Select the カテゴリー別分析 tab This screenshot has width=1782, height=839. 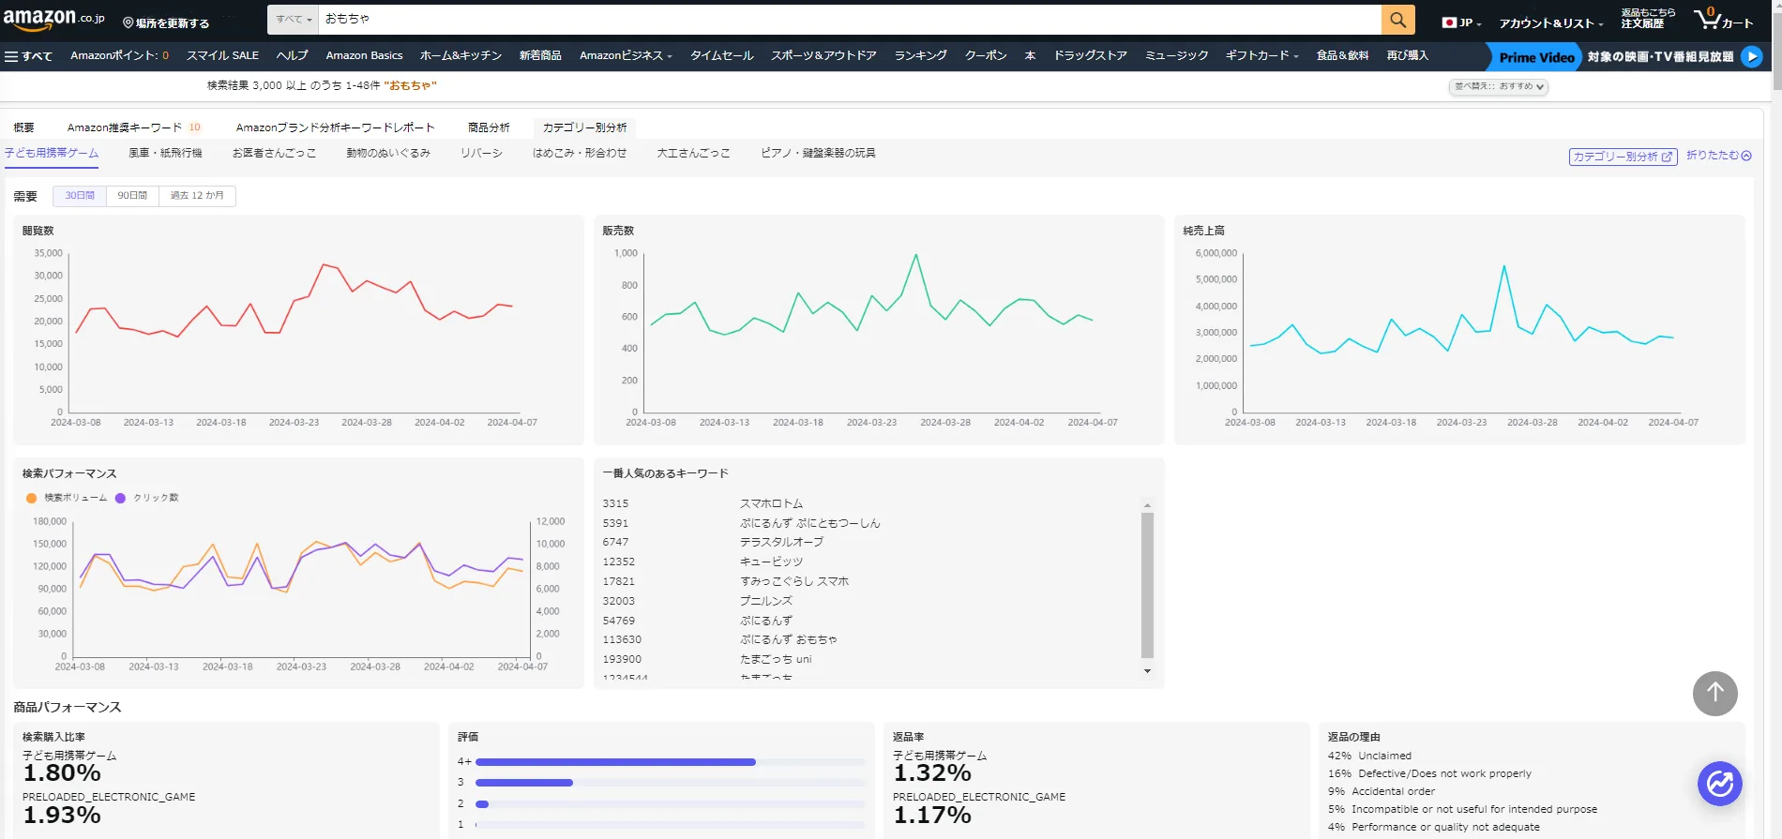[585, 127]
